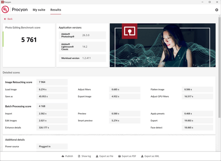Viewport: 221px width, 161px height.
Task: Export as XML button
Action: click(150, 156)
